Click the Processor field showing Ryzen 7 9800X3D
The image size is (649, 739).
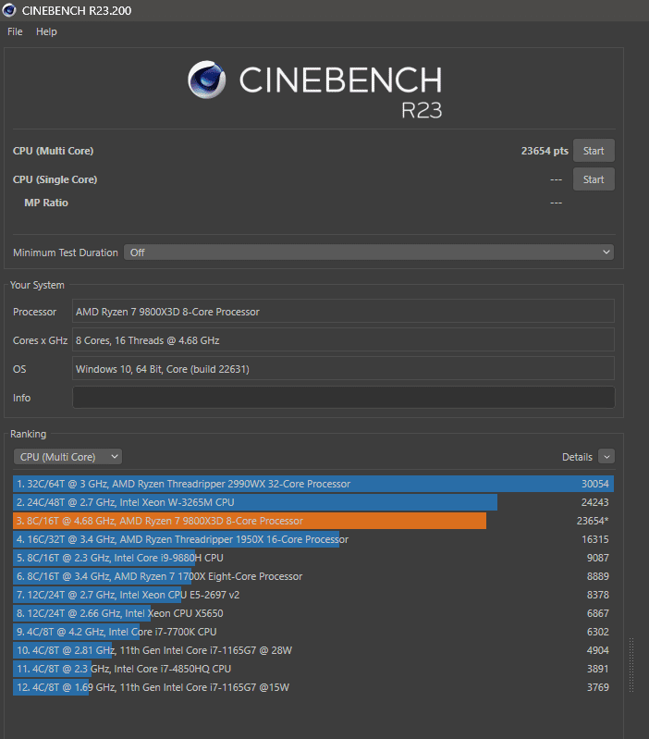[x=343, y=312]
